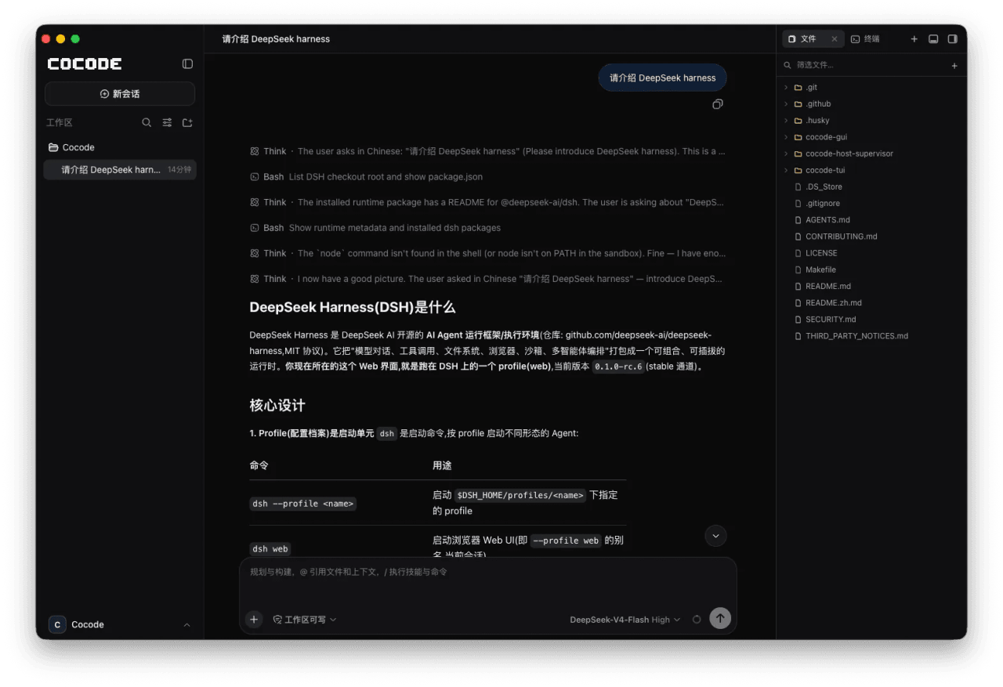Start a new chat with 新会话
This screenshot has width=1003, height=687.
(120, 94)
